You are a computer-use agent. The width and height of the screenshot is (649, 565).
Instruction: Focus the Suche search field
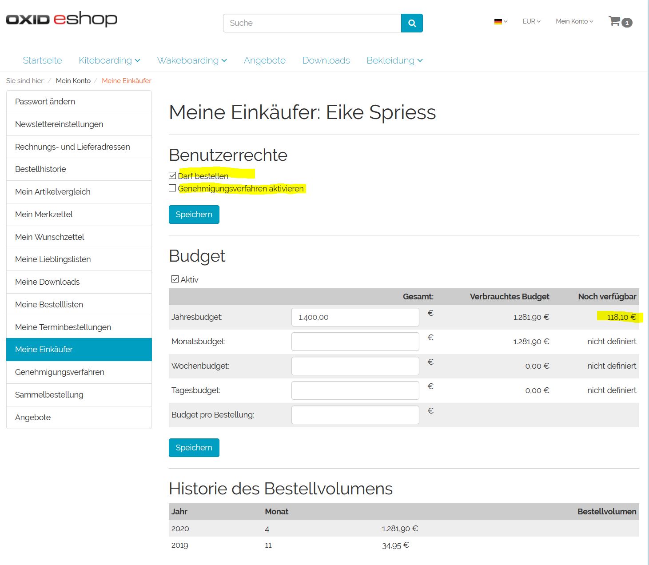tap(312, 23)
